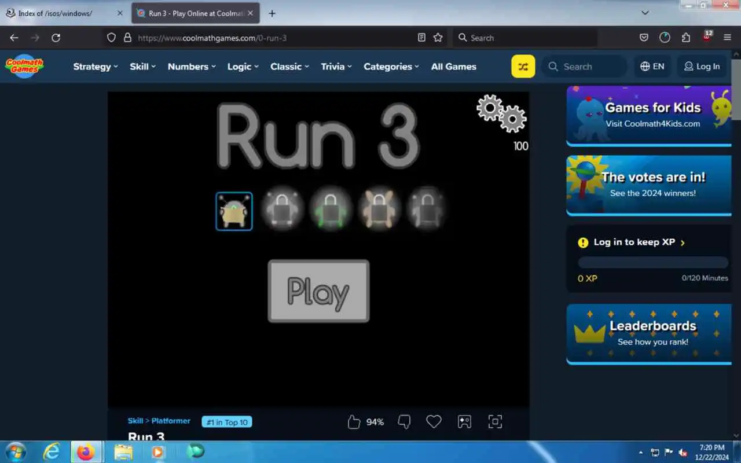Click the URL address bar
Image resolution: width=741 pixels, height=463 pixels.
coord(275,38)
